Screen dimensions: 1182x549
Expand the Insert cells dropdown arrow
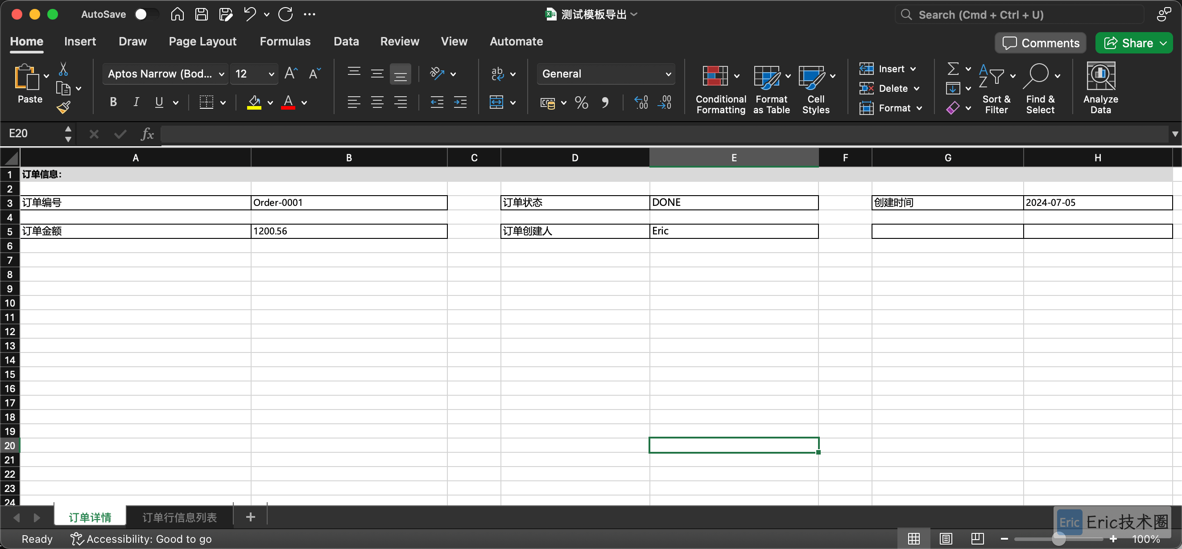click(x=913, y=69)
